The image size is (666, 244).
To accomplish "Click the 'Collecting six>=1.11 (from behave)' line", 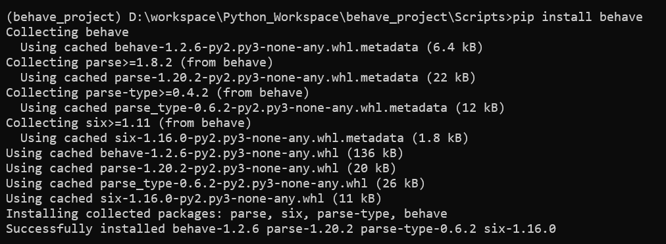I will point(129,123).
